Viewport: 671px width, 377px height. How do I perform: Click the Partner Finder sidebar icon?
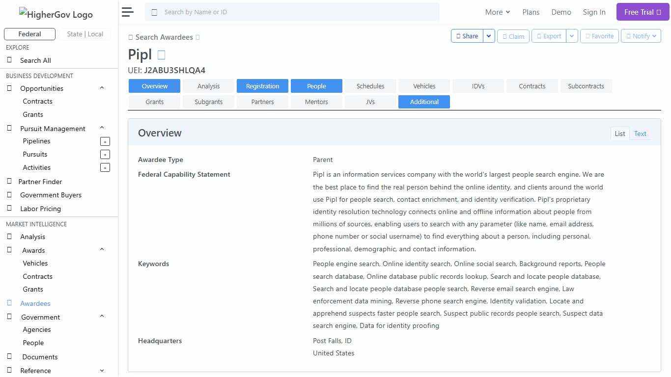(9, 182)
